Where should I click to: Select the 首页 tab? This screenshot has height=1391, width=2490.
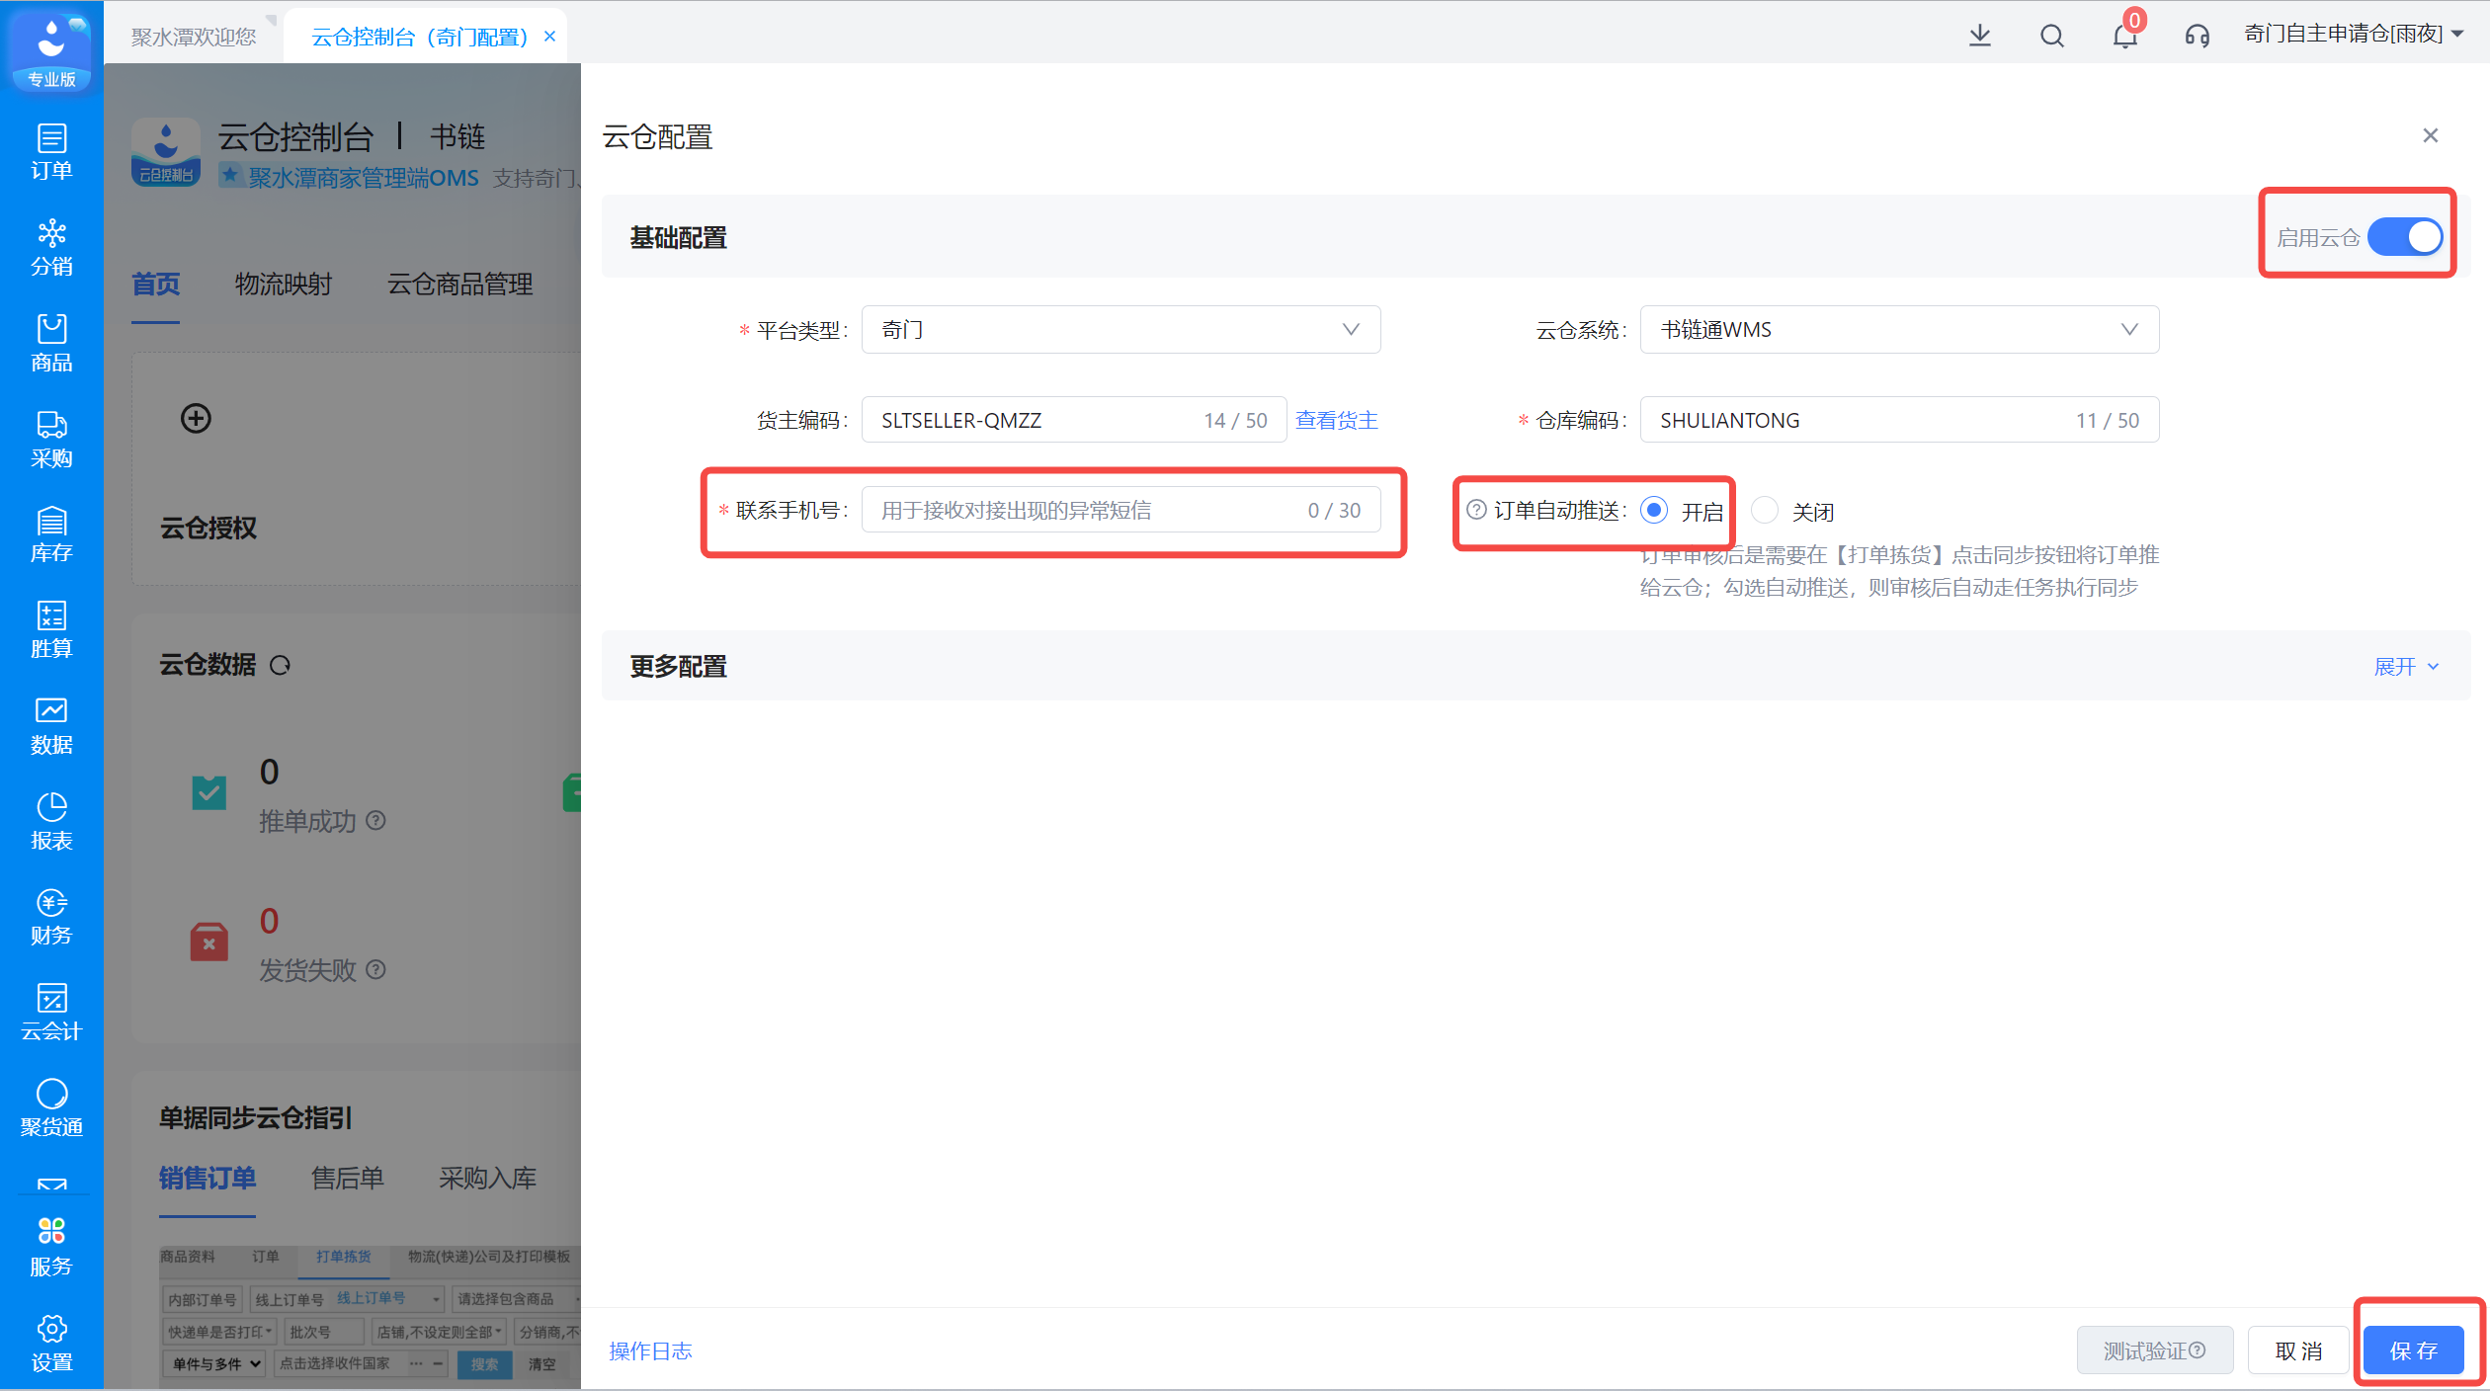(x=156, y=285)
